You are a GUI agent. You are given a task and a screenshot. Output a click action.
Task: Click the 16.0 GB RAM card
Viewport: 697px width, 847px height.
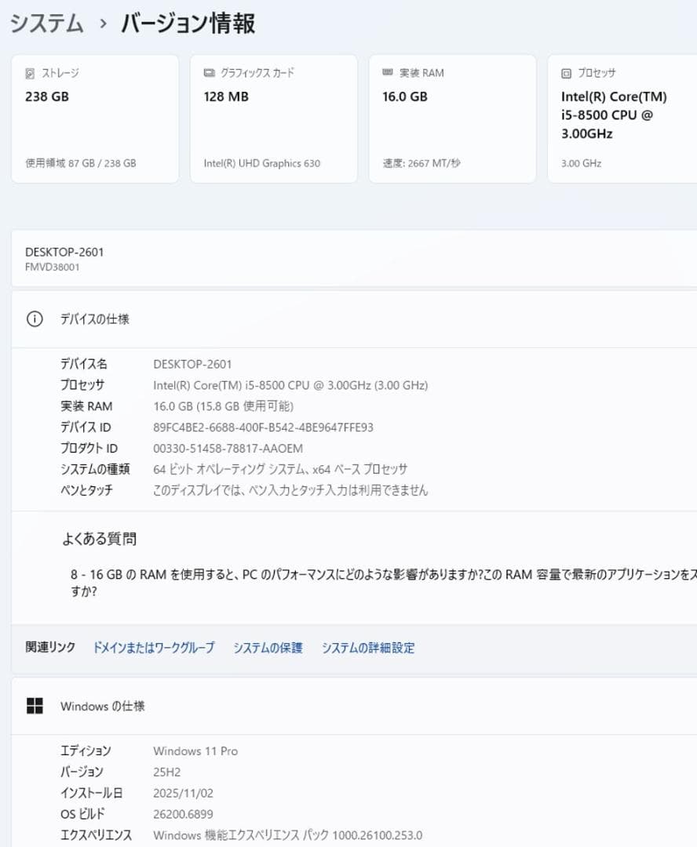pos(451,119)
